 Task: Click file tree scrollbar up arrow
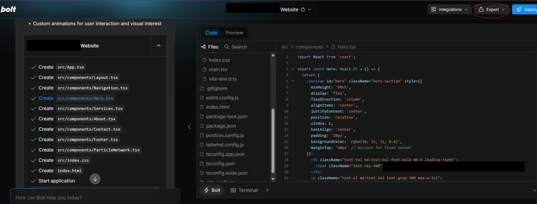coord(273,55)
